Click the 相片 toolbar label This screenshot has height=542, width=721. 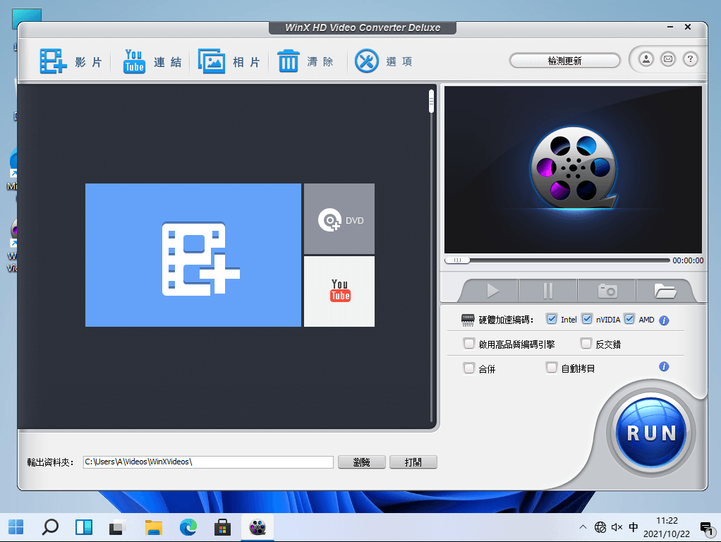pyautogui.click(x=247, y=62)
